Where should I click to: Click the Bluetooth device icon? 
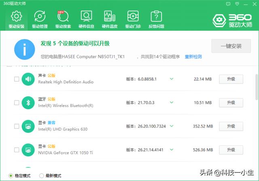click(28, 103)
